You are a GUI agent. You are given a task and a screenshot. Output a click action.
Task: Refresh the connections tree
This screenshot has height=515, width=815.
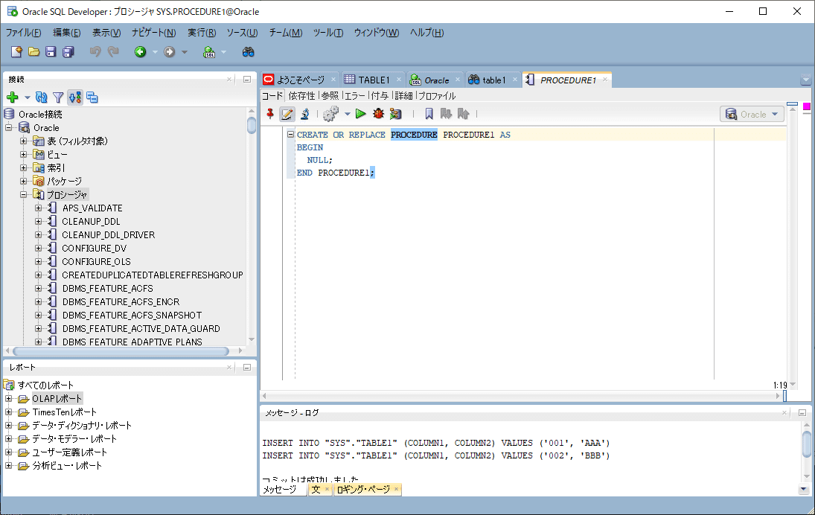point(41,97)
